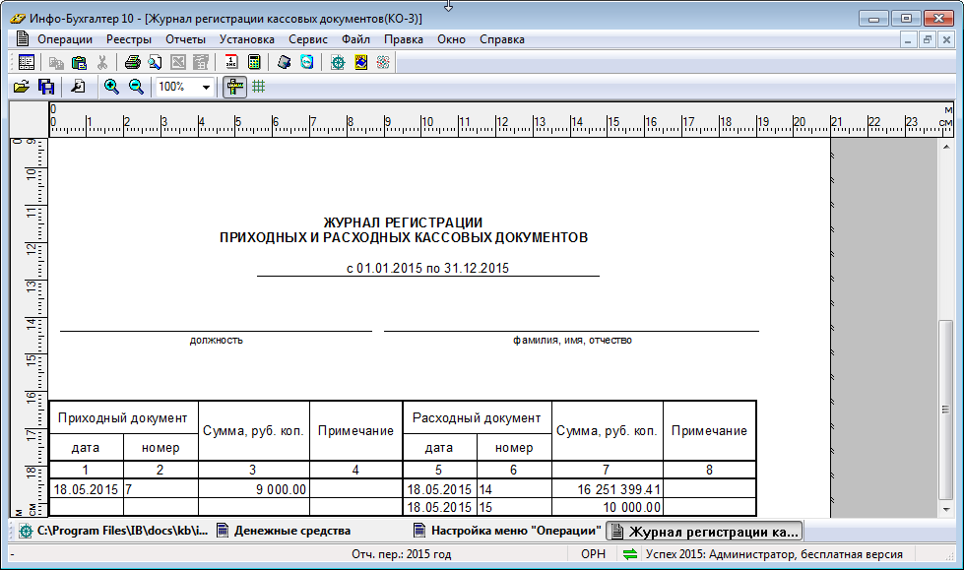Open the calculator tool
Image resolution: width=964 pixels, height=570 pixels.
click(x=254, y=62)
